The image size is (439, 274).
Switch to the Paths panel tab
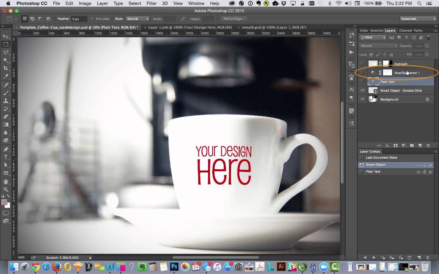[x=418, y=30]
